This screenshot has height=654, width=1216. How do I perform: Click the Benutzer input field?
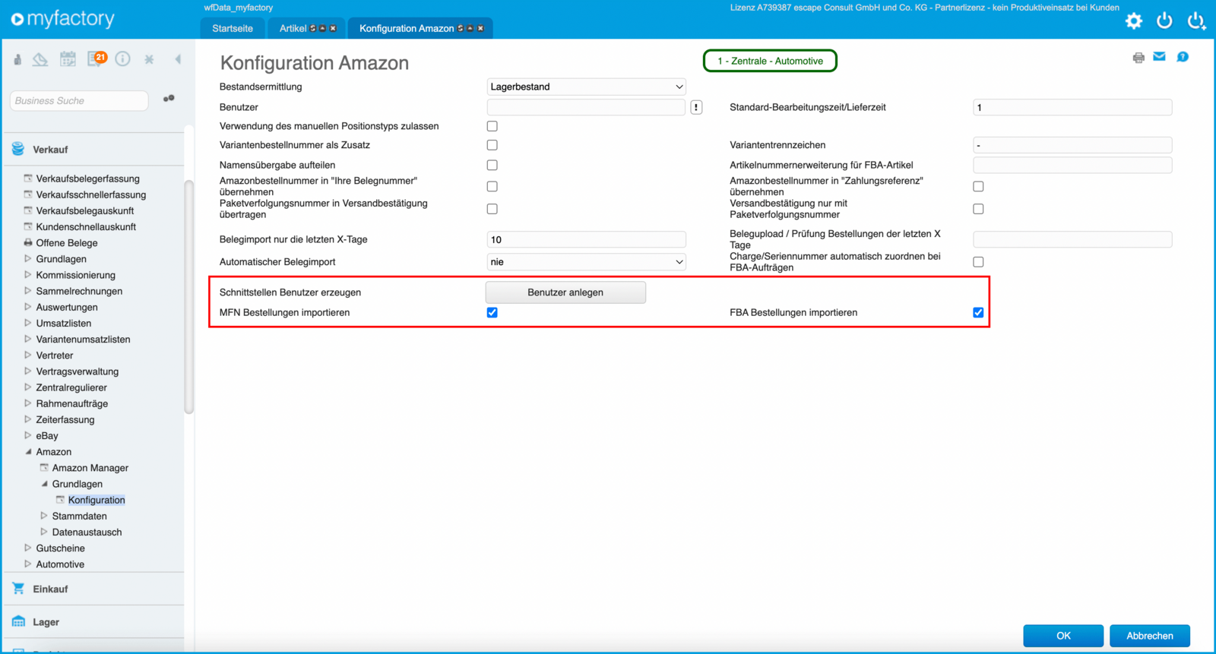click(586, 108)
